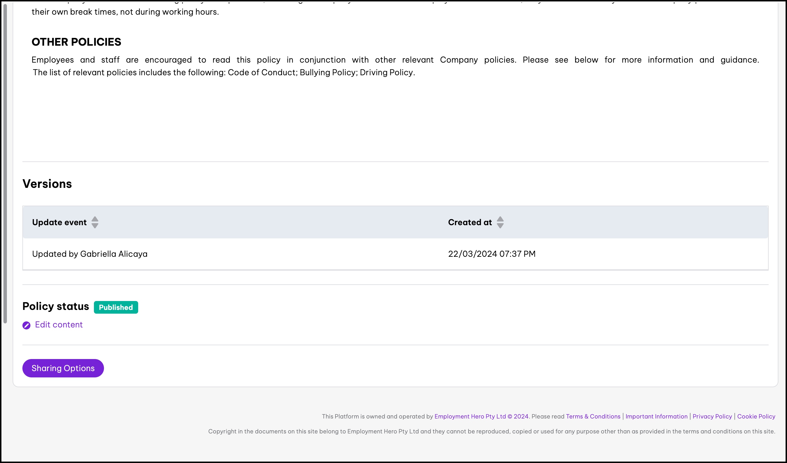Click the Update event column header

point(59,222)
